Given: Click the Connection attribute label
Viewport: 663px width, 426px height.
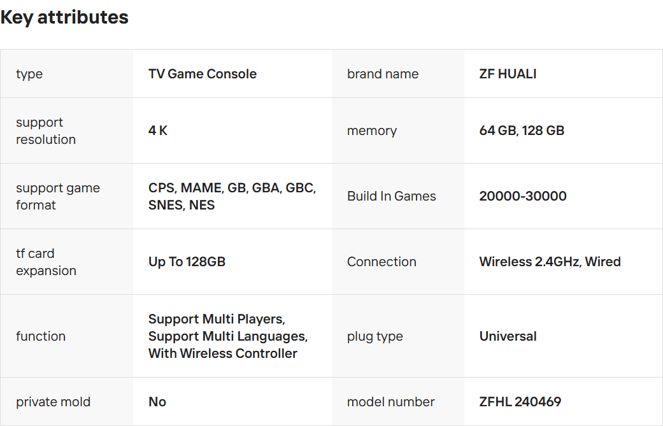Looking at the screenshot, I should point(381,262).
